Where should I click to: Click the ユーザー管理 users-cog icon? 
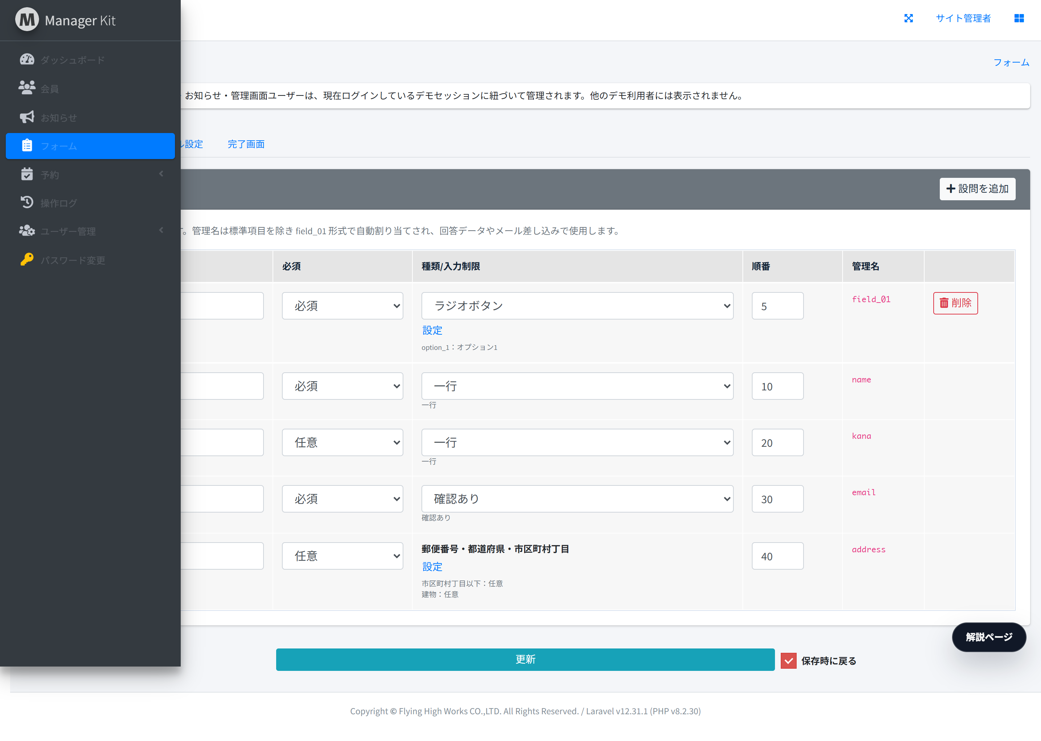point(27,231)
